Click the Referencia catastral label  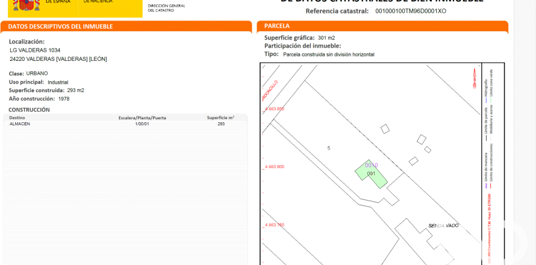[337, 11]
